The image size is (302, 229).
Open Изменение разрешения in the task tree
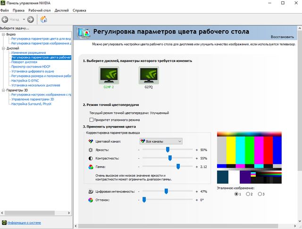coord(28,52)
